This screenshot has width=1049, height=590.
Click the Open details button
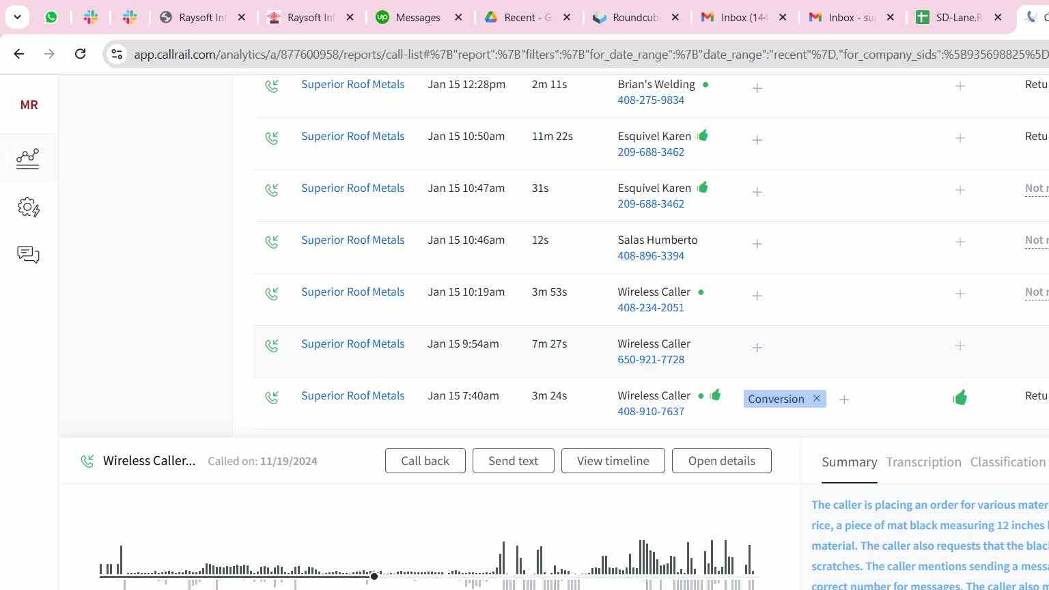pyautogui.click(x=721, y=461)
